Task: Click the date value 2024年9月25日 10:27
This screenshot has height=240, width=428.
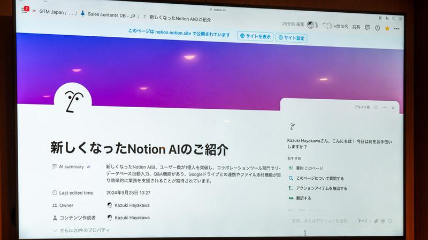Action: [128, 193]
